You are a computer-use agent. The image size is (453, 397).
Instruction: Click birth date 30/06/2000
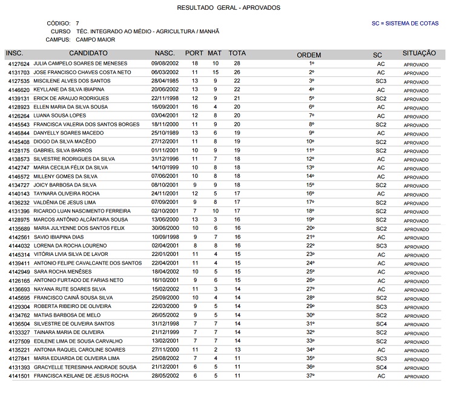point(165,228)
